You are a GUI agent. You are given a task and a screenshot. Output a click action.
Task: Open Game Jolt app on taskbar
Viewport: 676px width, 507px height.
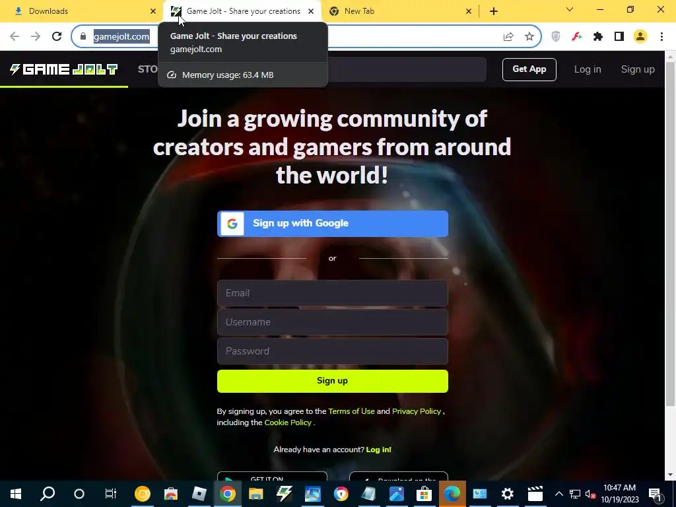284,494
